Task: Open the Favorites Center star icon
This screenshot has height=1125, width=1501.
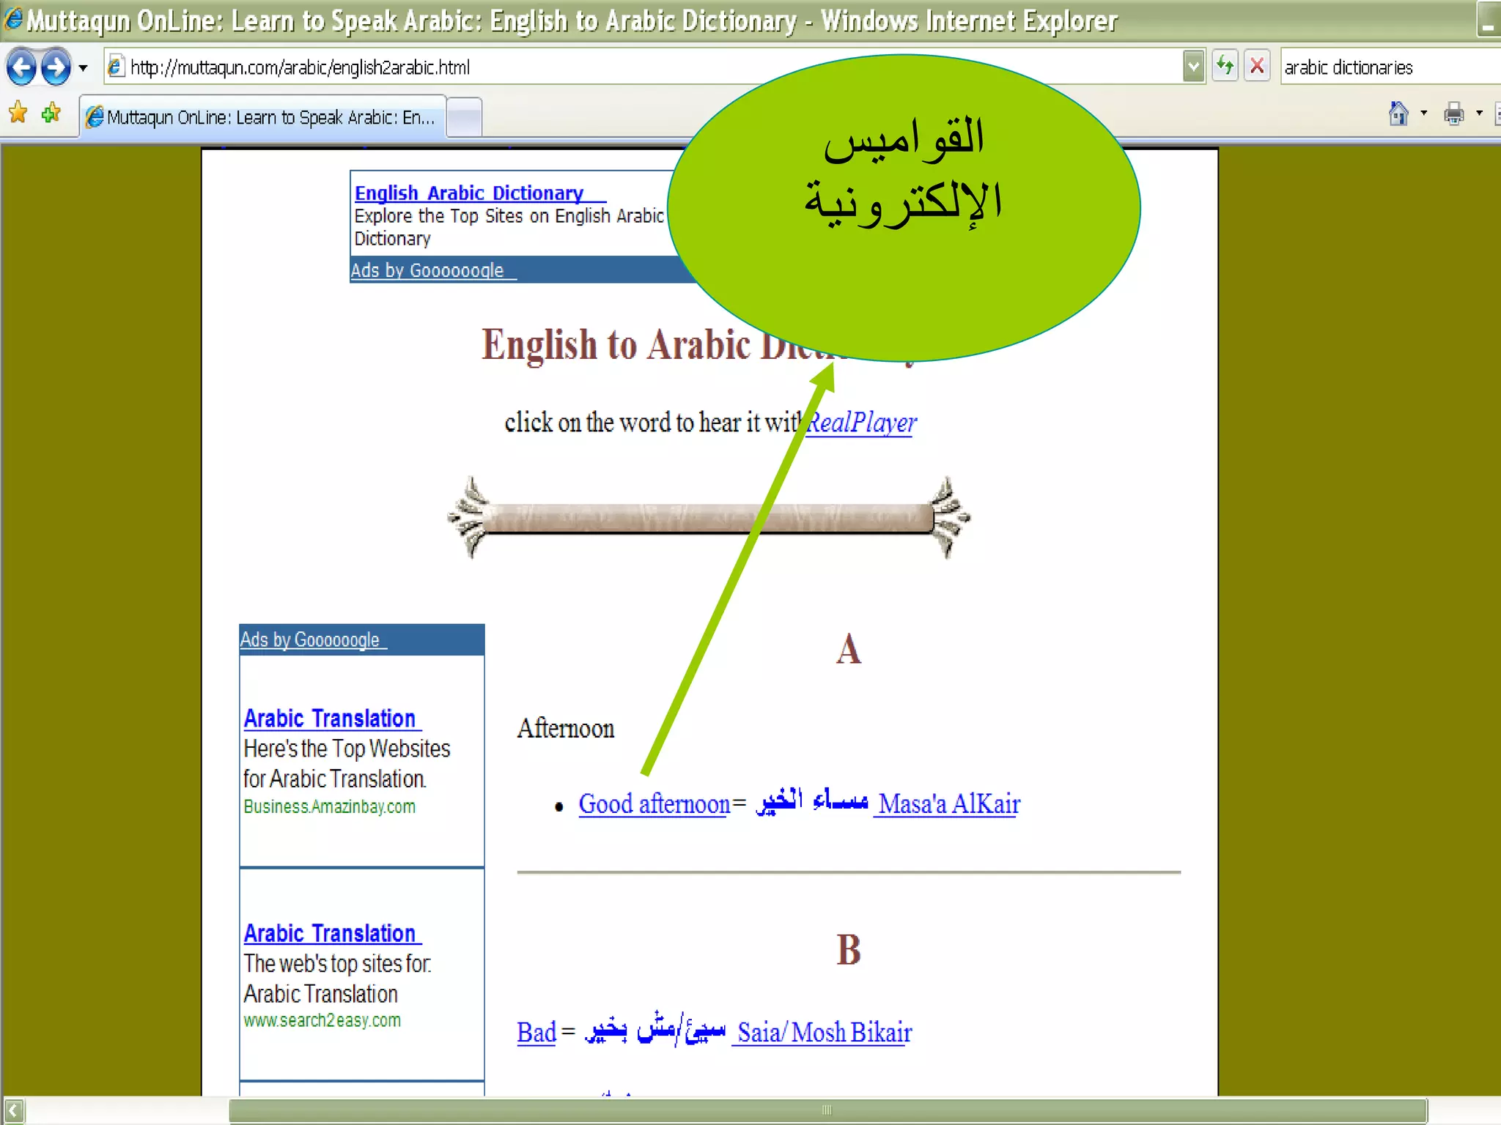Action: point(18,114)
